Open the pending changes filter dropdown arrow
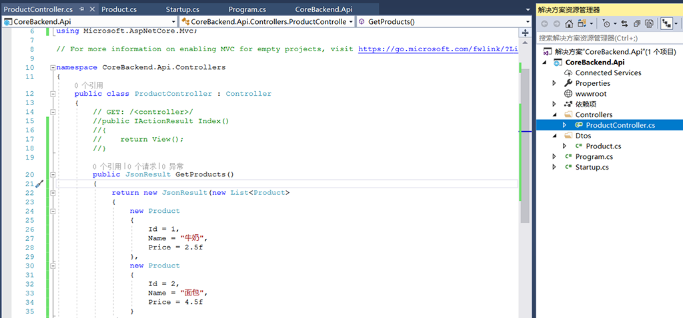Image resolution: width=683 pixels, height=318 pixels. (x=615, y=24)
